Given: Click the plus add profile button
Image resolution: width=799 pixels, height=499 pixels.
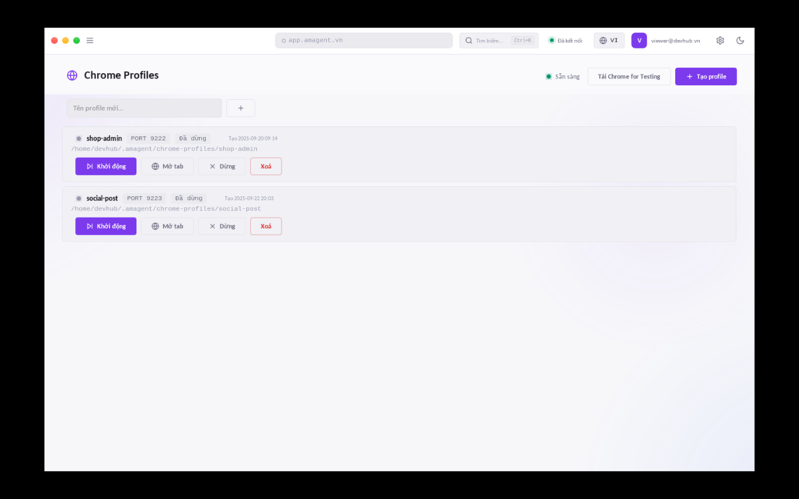Looking at the screenshot, I should 240,108.
